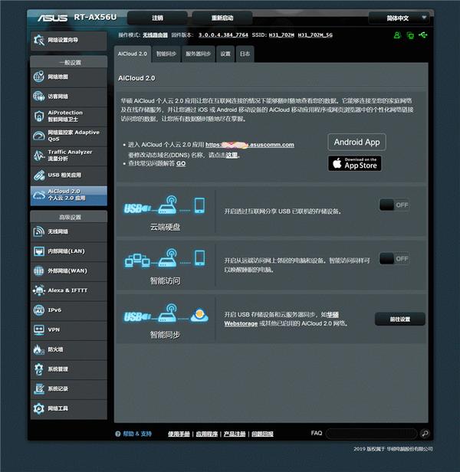Click the 重新启动 reboot button

(x=222, y=18)
